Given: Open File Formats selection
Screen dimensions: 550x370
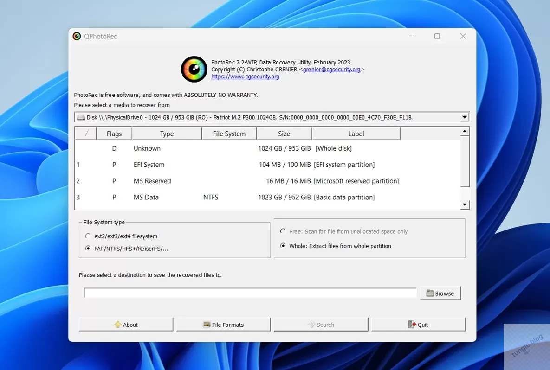Looking at the screenshot, I should pyautogui.click(x=223, y=325).
